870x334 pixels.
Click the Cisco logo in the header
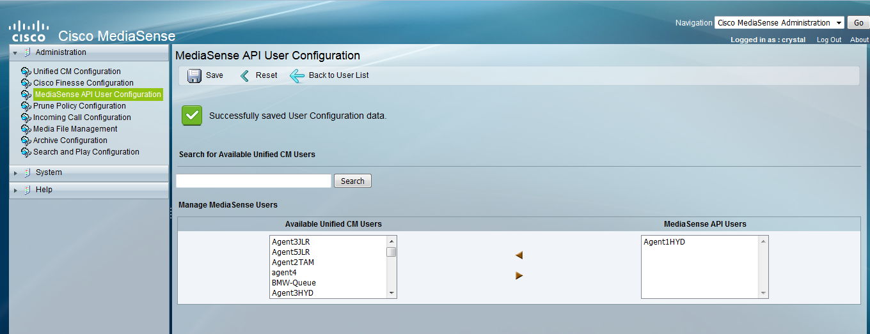28,31
